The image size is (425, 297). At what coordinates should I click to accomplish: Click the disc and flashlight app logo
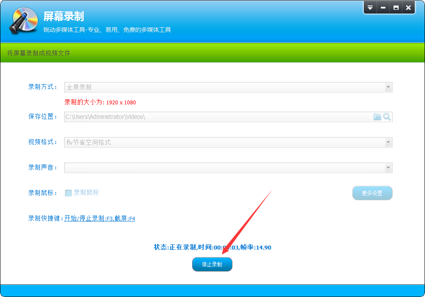tap(23, 20)
